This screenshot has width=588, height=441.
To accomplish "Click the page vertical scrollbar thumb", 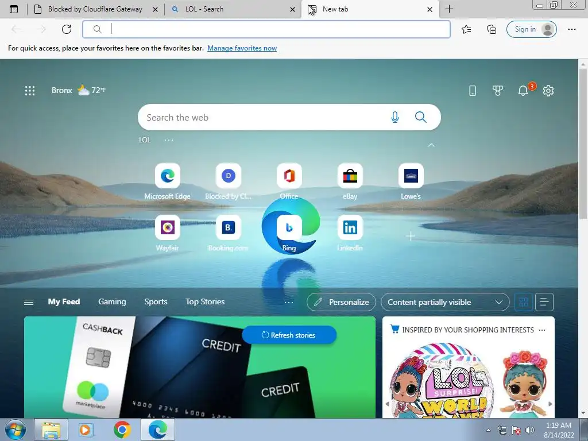I will click(x=583, y=142).
